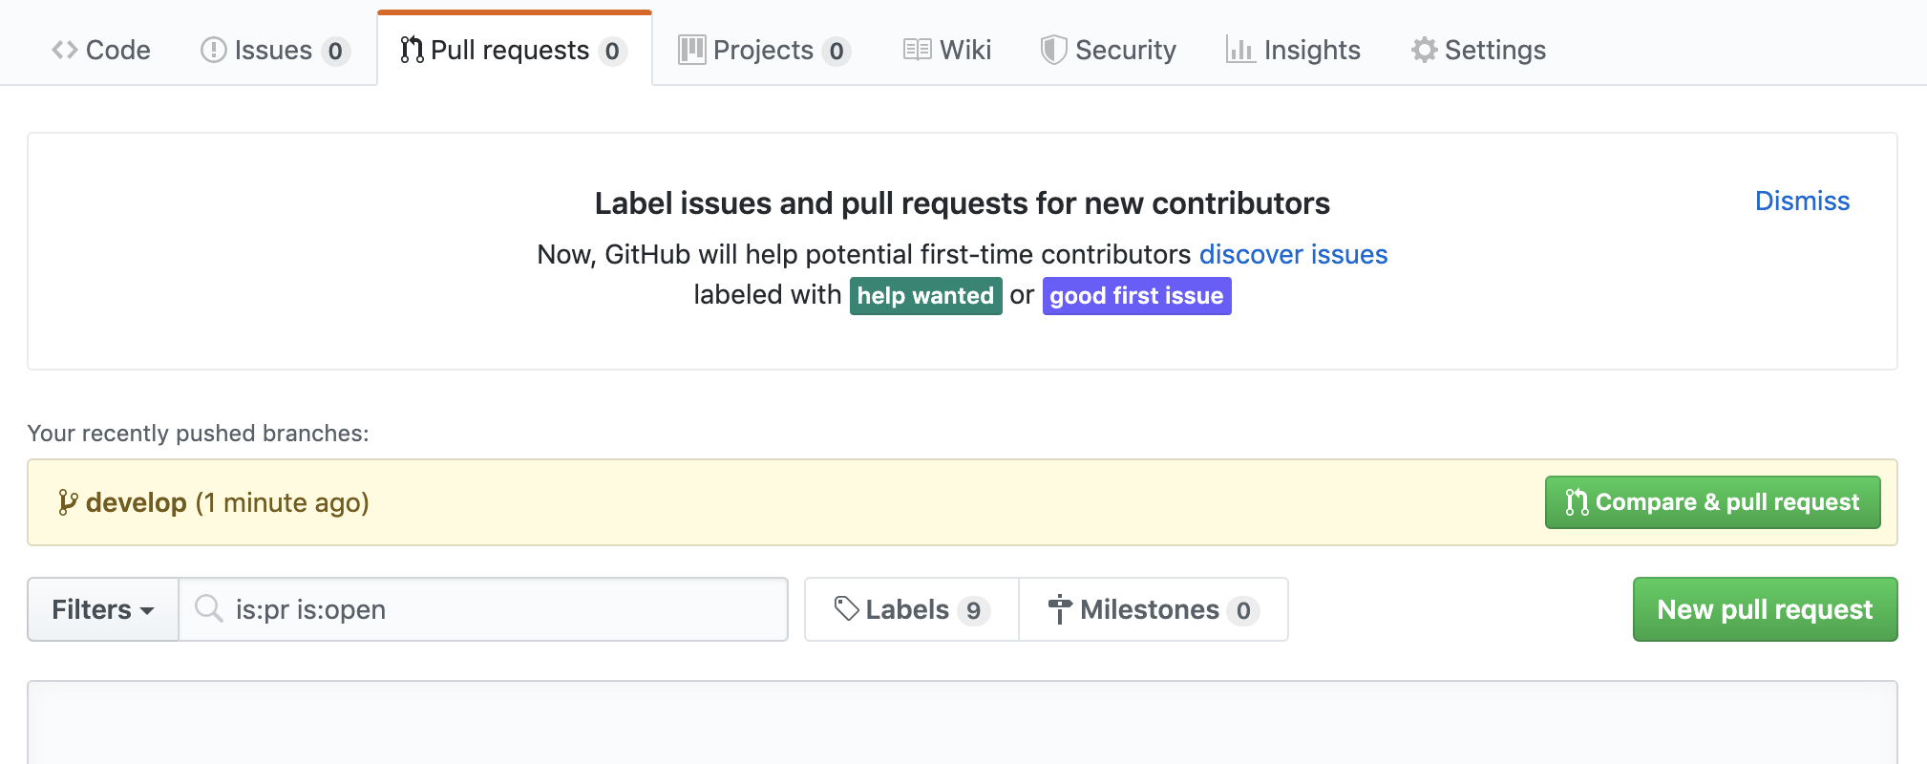Dismiss the new contributors banner

(x=1802, y=201)
